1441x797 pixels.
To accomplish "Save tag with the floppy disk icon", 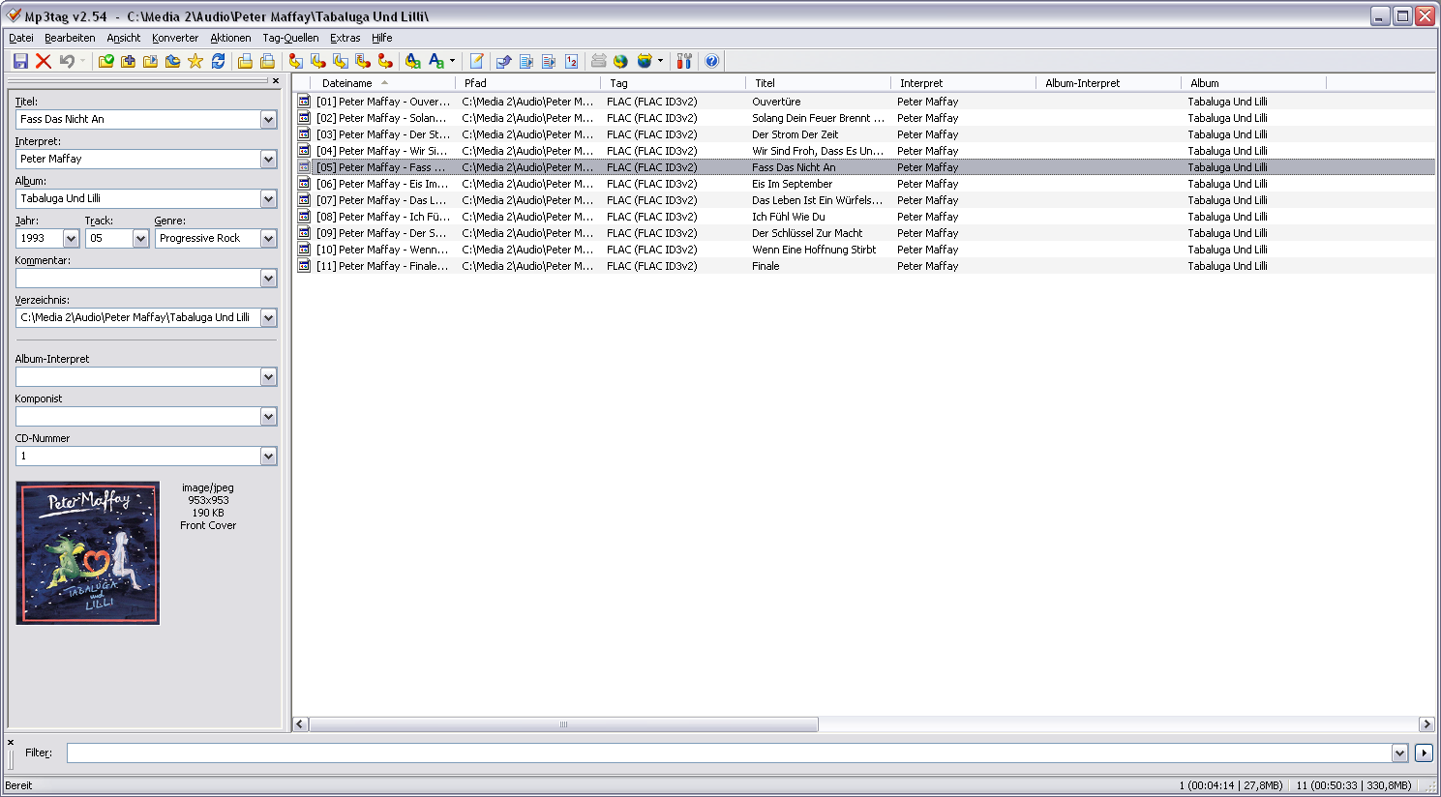I will click(20, 61).
